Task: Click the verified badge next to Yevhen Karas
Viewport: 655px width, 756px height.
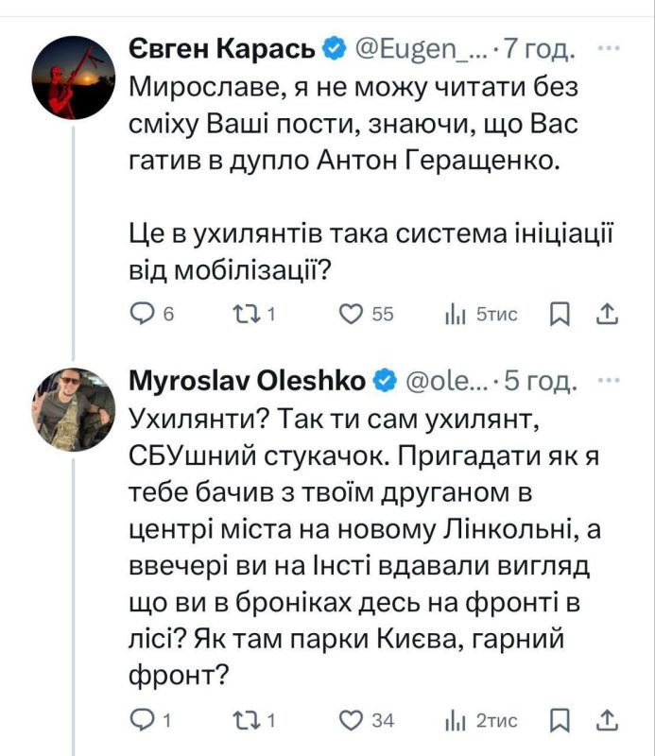Action: pos(332,45)
